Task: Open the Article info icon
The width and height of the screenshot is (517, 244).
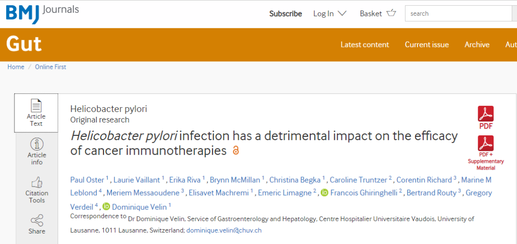Action: point(36,144)
